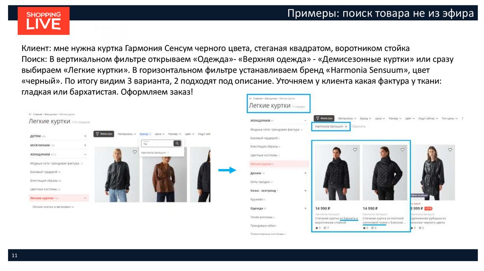Expand the ДЕТЯМ category with plus

click(x=85, y=136)
